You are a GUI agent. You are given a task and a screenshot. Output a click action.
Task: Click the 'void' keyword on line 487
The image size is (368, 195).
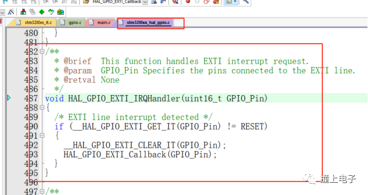pos(54,98)
